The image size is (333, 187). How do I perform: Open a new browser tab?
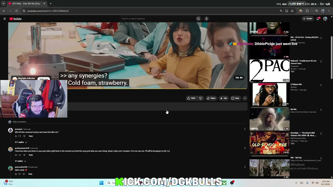pyautogui.click(x=50, y=4)
